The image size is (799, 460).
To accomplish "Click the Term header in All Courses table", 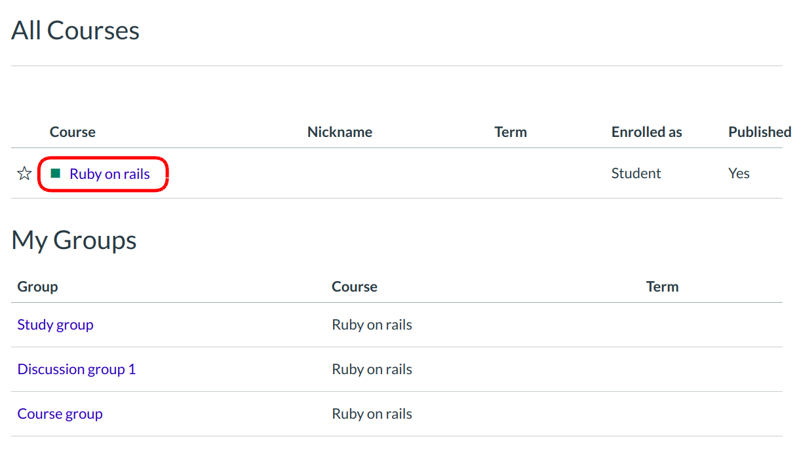I will click(511, 132).
